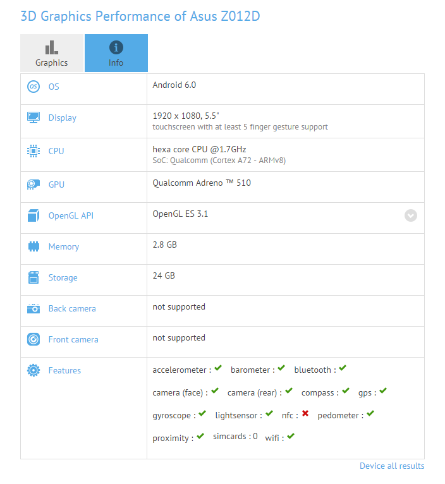Click the Display monitor icon
This screenshot has height=484, width=445.
(x=34, y=118)
